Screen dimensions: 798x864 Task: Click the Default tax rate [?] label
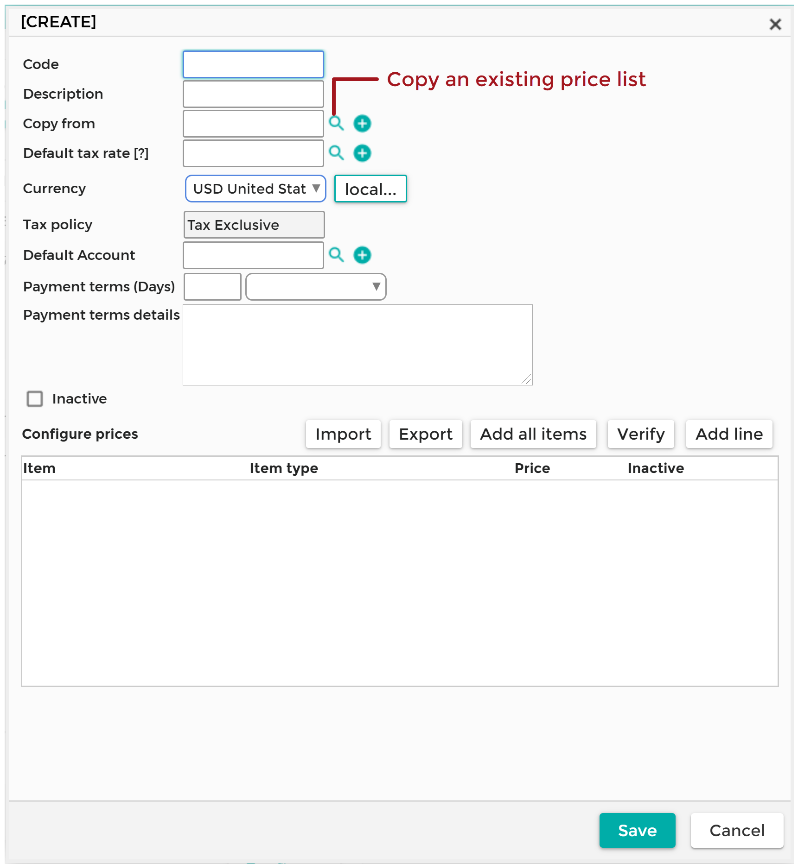click(86, 153)
